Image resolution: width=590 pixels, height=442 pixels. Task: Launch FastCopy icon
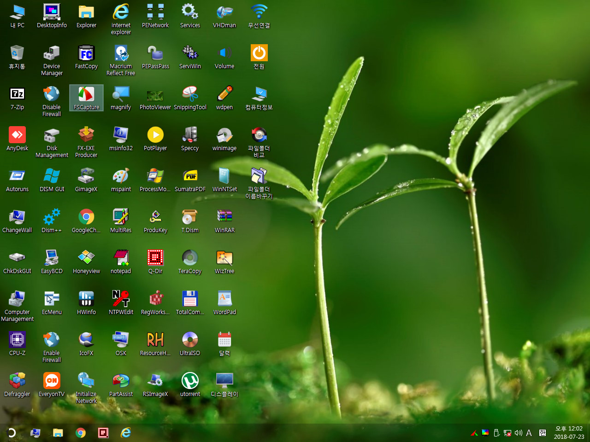coord(86,57)
